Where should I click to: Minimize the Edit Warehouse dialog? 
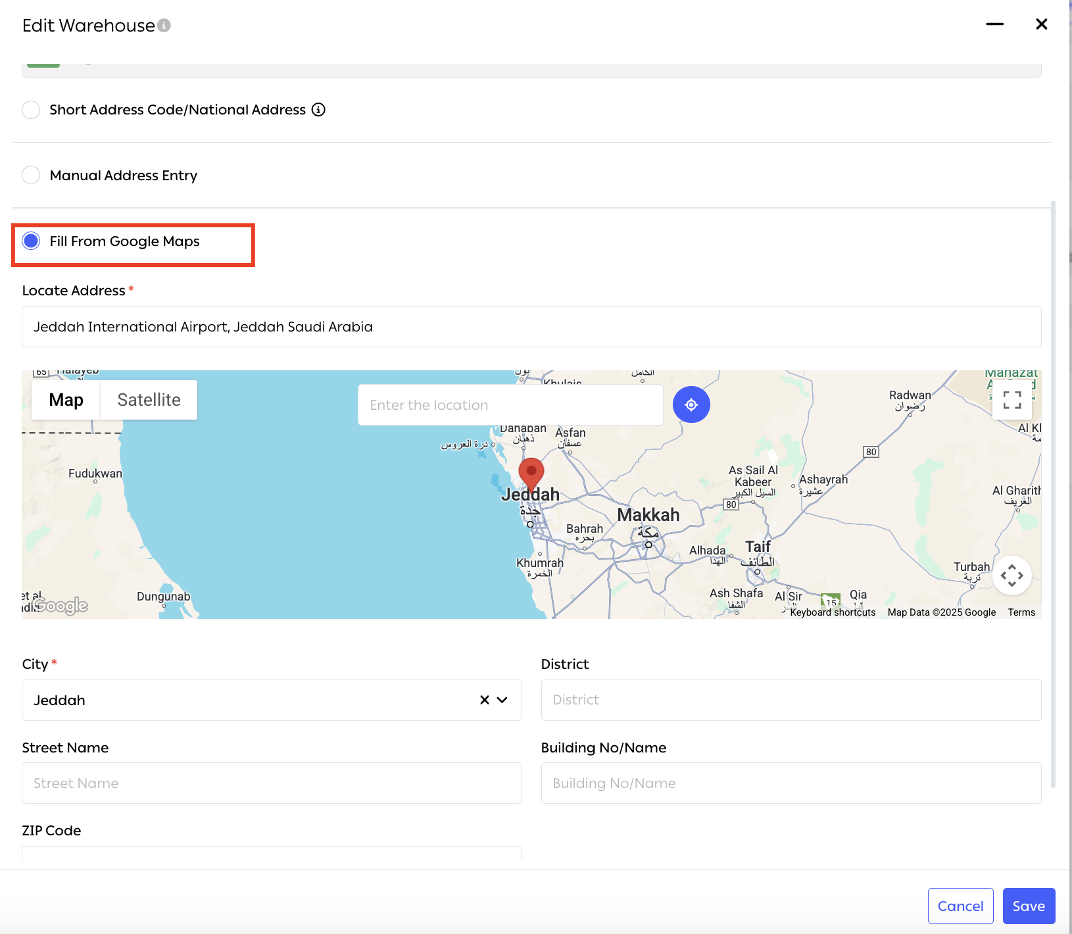point(995,24)
